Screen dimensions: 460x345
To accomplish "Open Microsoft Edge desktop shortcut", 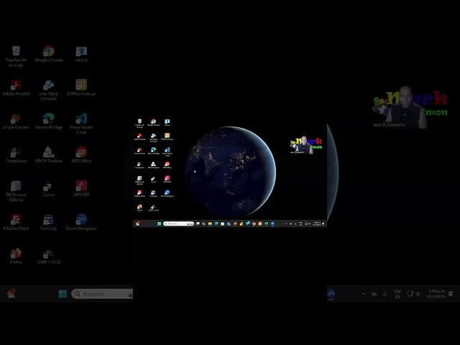I will 48,119.
